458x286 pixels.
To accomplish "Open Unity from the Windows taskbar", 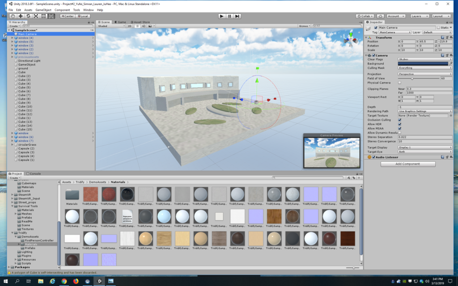I will (99, 281).
